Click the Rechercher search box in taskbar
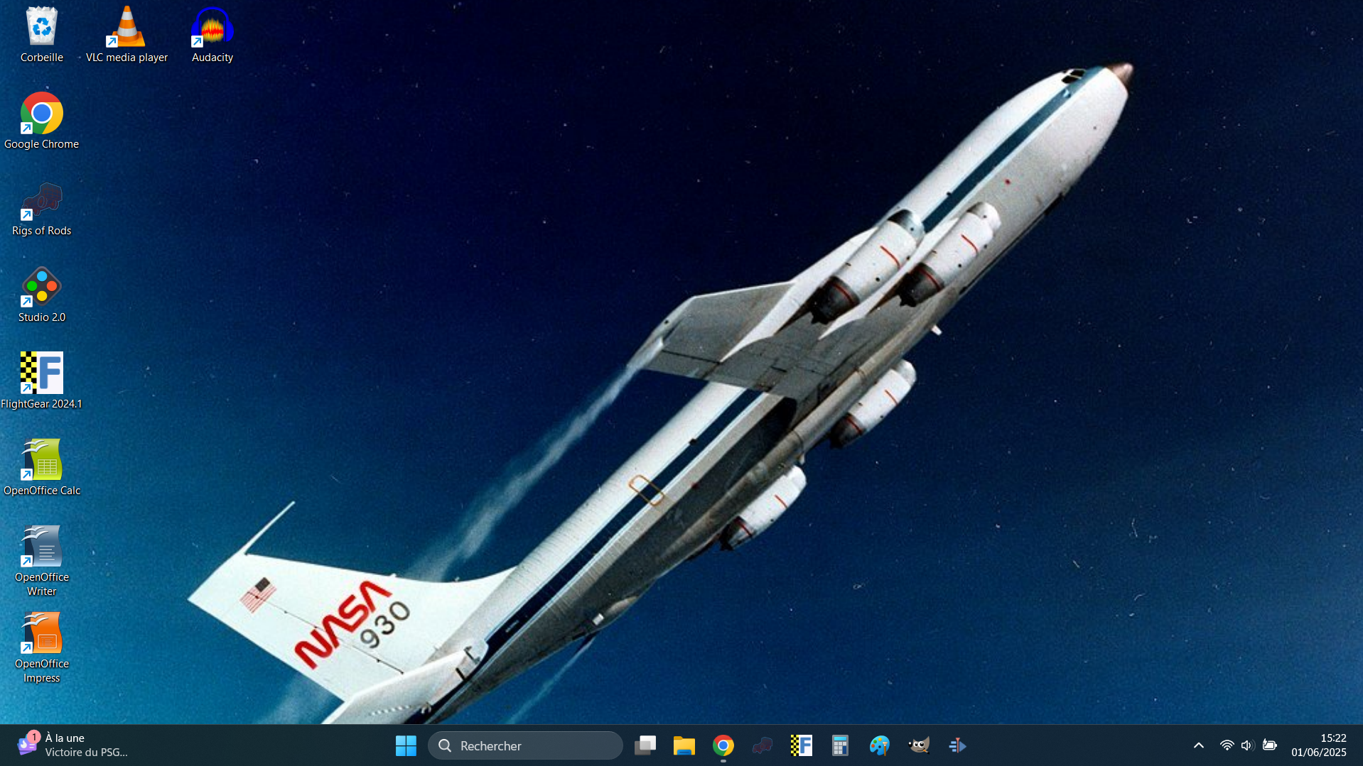The width and height of the screenshot is (1363, 766). click(x=526, y=745)
